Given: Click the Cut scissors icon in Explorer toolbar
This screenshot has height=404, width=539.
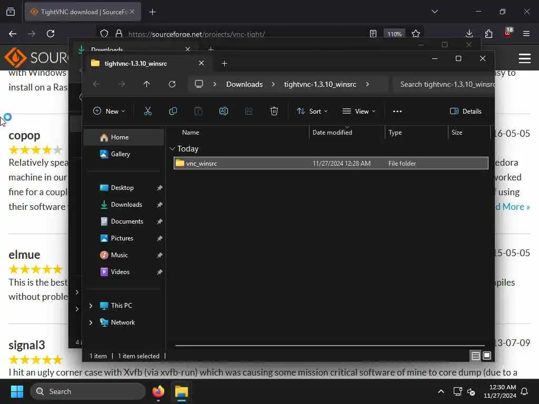Looking at the screenshot, I should pos(147,112).
